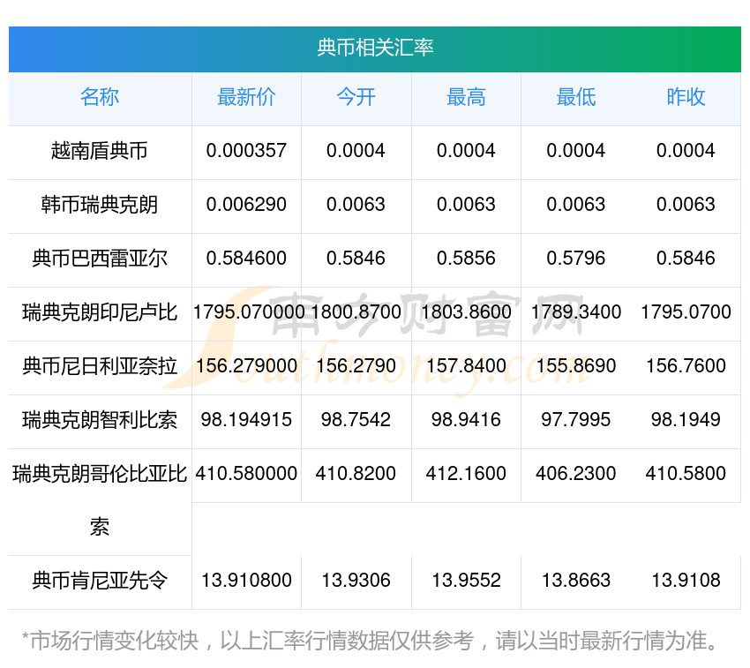Click the 1789.3400 lowest price value
The width and height of the screenshot is (750, 668).
(x=575, y=312)
